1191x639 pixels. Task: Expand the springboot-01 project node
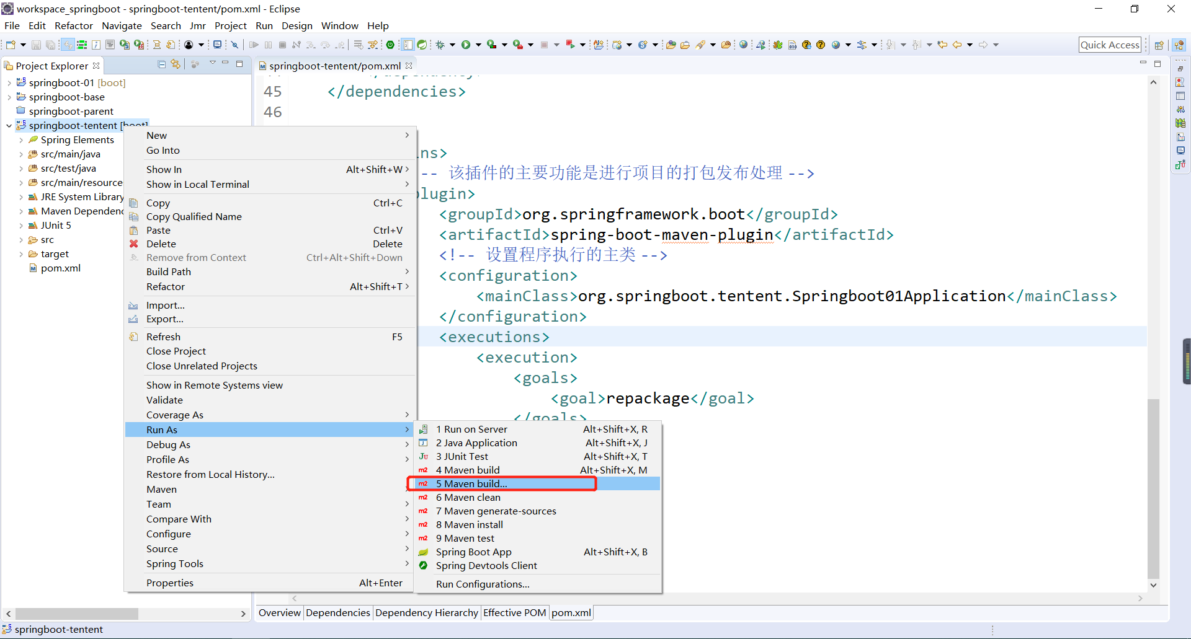click(x=9, y=83)
